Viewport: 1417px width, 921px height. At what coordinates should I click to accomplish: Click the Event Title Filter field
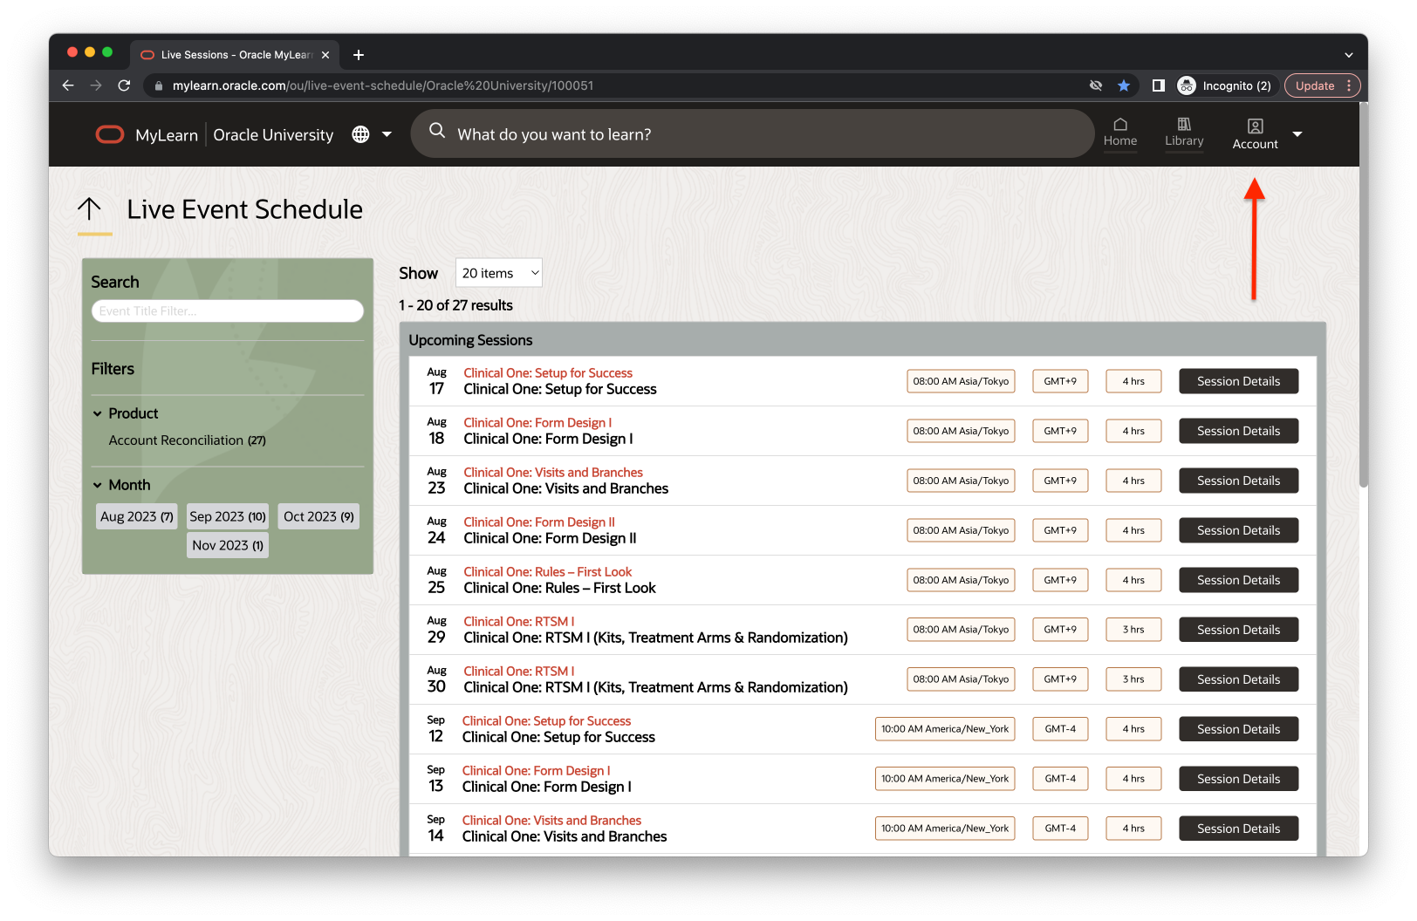(x=227, y=310)
